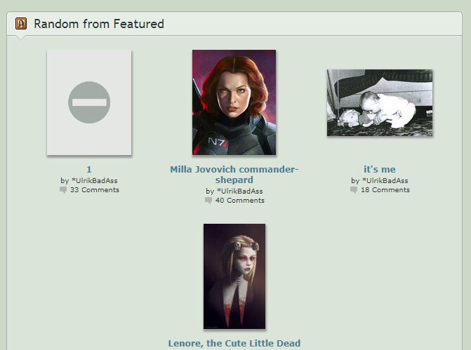Click the speech bubble icon beside 18 Comments
This screenshot has width=471, height=350.
tap(354, 190)
